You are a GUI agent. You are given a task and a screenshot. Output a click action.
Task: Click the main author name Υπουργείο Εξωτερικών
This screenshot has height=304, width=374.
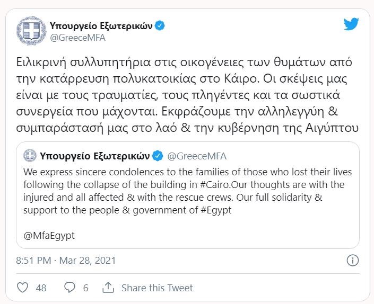(x=100, y=25)
